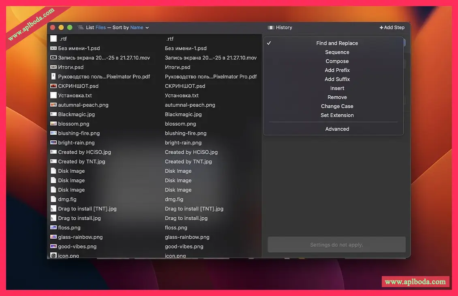458x296 pixels.
Task: Choose Sequence from the step menu
Action: (x=337, y=52)
